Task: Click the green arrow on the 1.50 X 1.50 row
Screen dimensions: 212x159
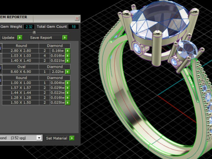Action: point(68,102)
